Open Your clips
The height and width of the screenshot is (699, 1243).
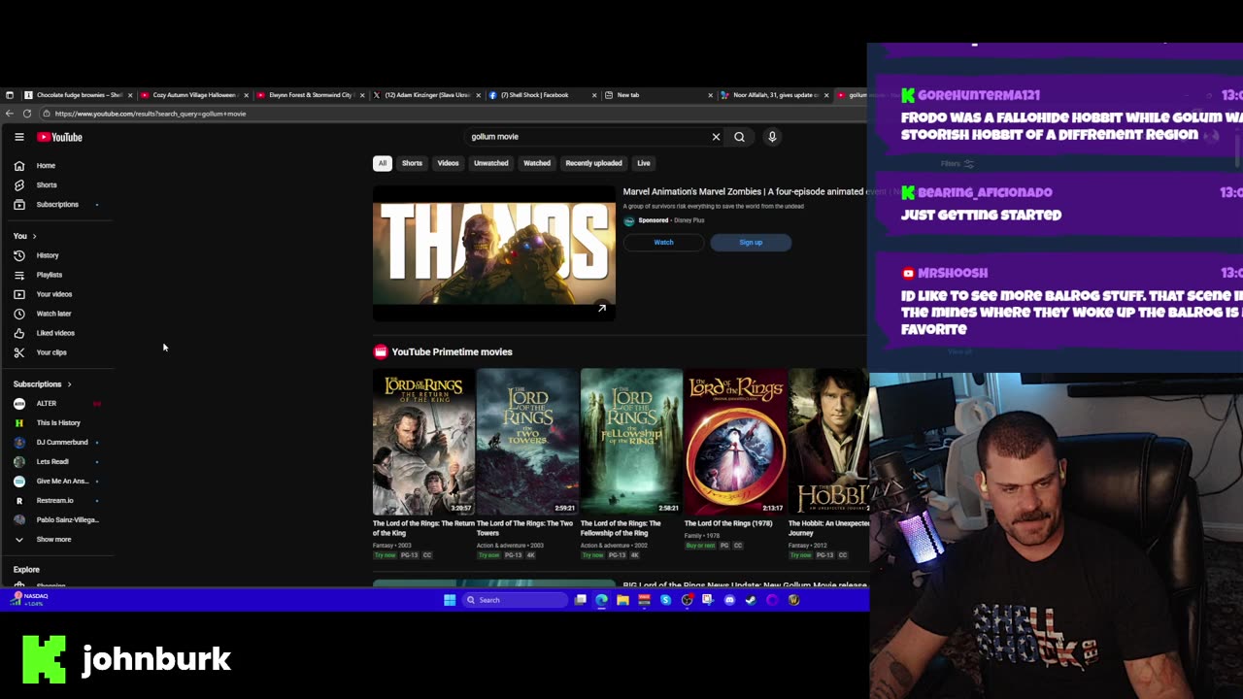(x=51, y=352)
